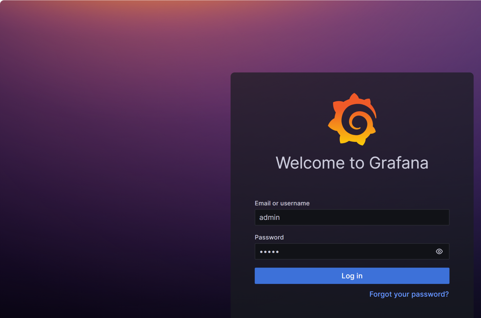Screen dimensions: 481x318
Task: Select the Password input field
Action: 352,251
